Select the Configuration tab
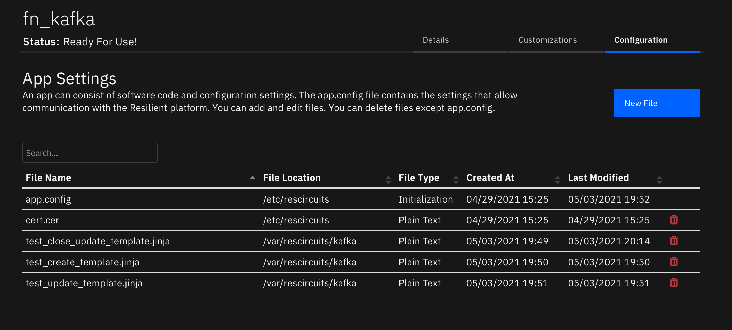This screenshot has height=330, width=732. pos(641,40)
